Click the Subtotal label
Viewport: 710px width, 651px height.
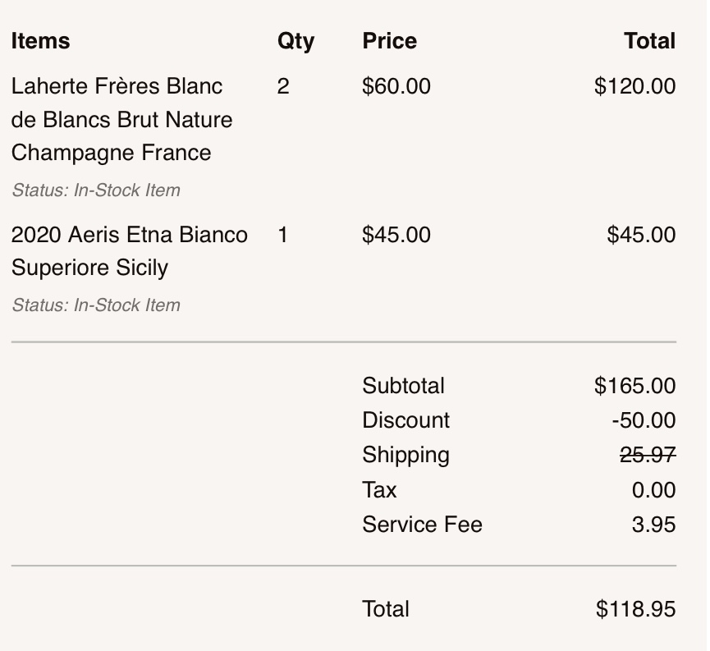tap(403, 386)
